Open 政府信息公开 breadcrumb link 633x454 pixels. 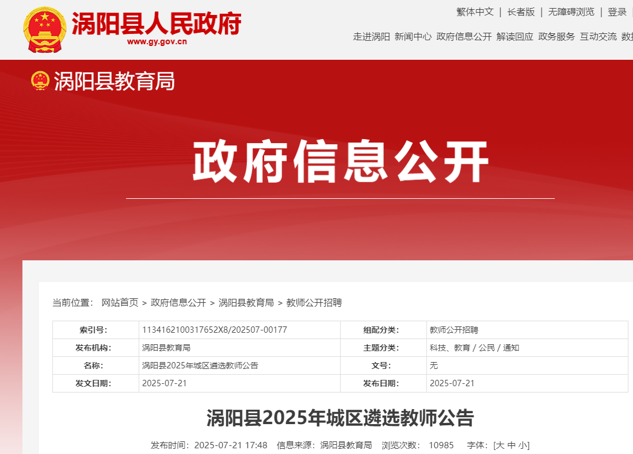(x=178, y=303)
